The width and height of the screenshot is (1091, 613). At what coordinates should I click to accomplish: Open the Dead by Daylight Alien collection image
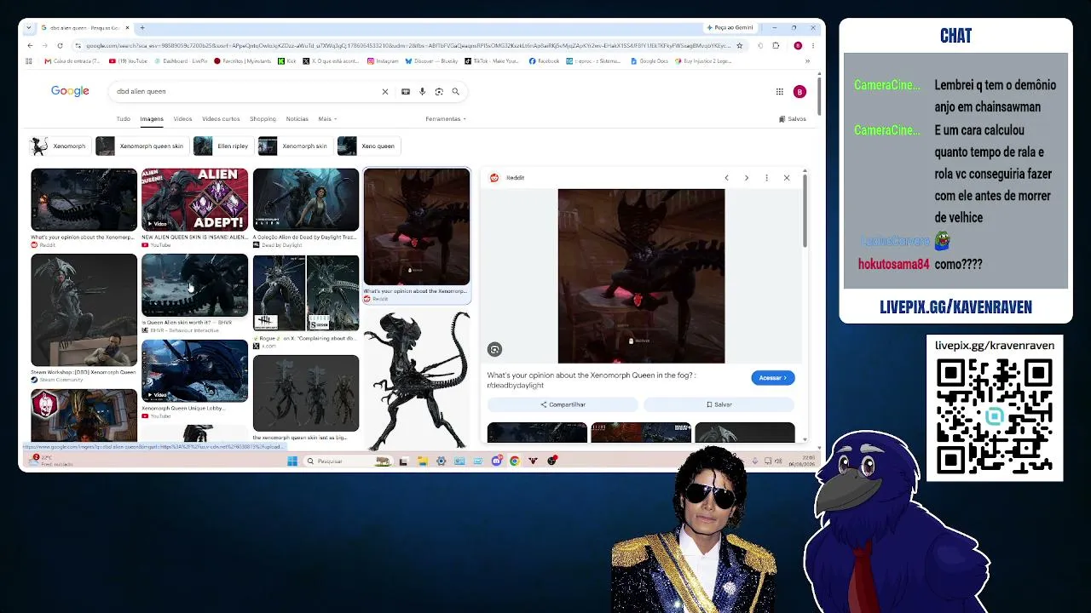tap(306, 199)
